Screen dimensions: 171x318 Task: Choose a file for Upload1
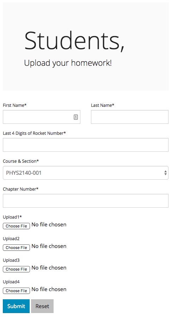16,226
